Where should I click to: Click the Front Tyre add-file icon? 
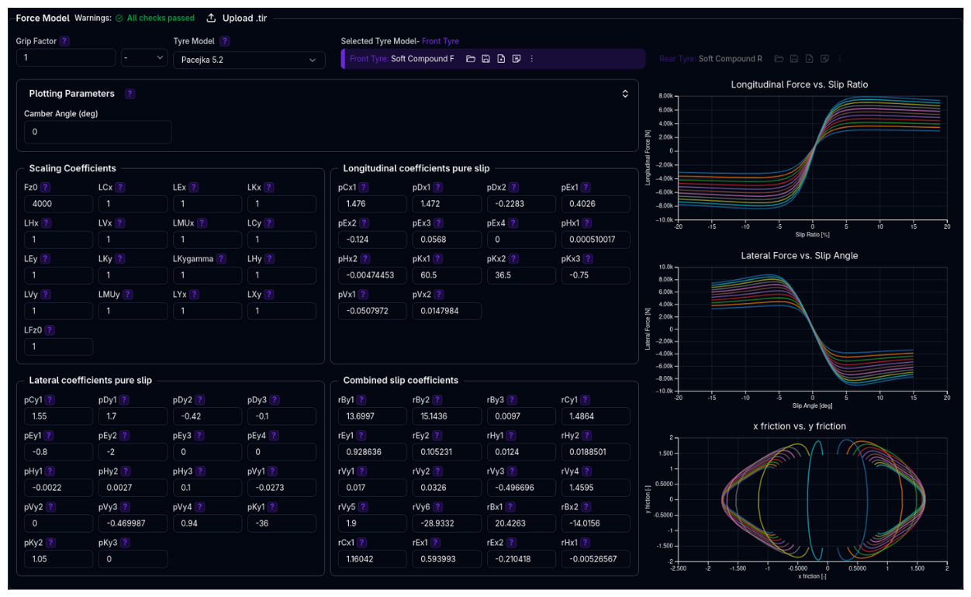[501, 59]
